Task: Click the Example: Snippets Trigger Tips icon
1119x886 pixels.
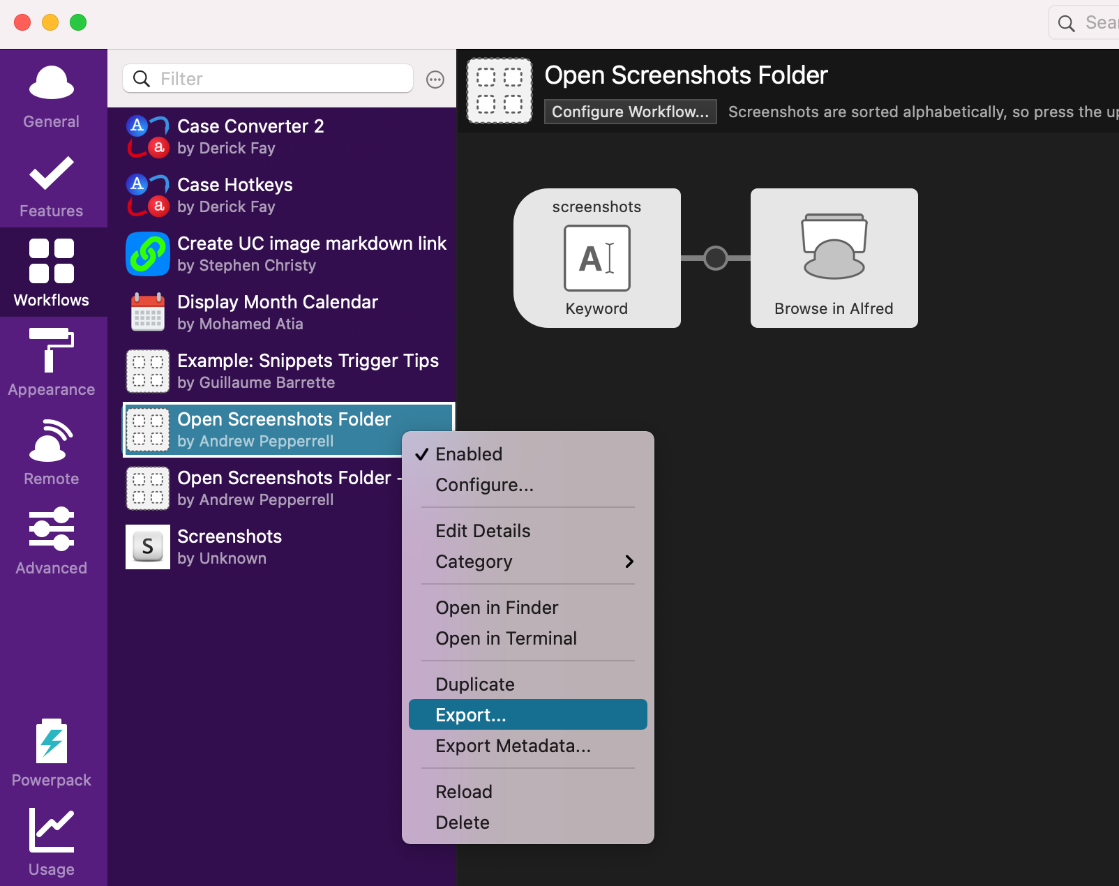Action: point(148,371)
